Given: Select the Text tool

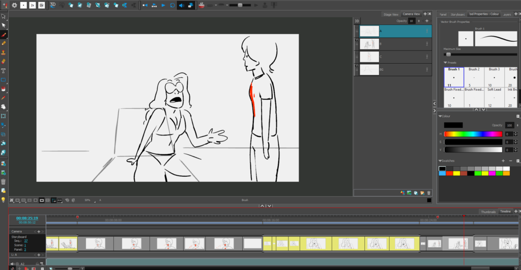Looking at the screenshot, I should [4, 70].
